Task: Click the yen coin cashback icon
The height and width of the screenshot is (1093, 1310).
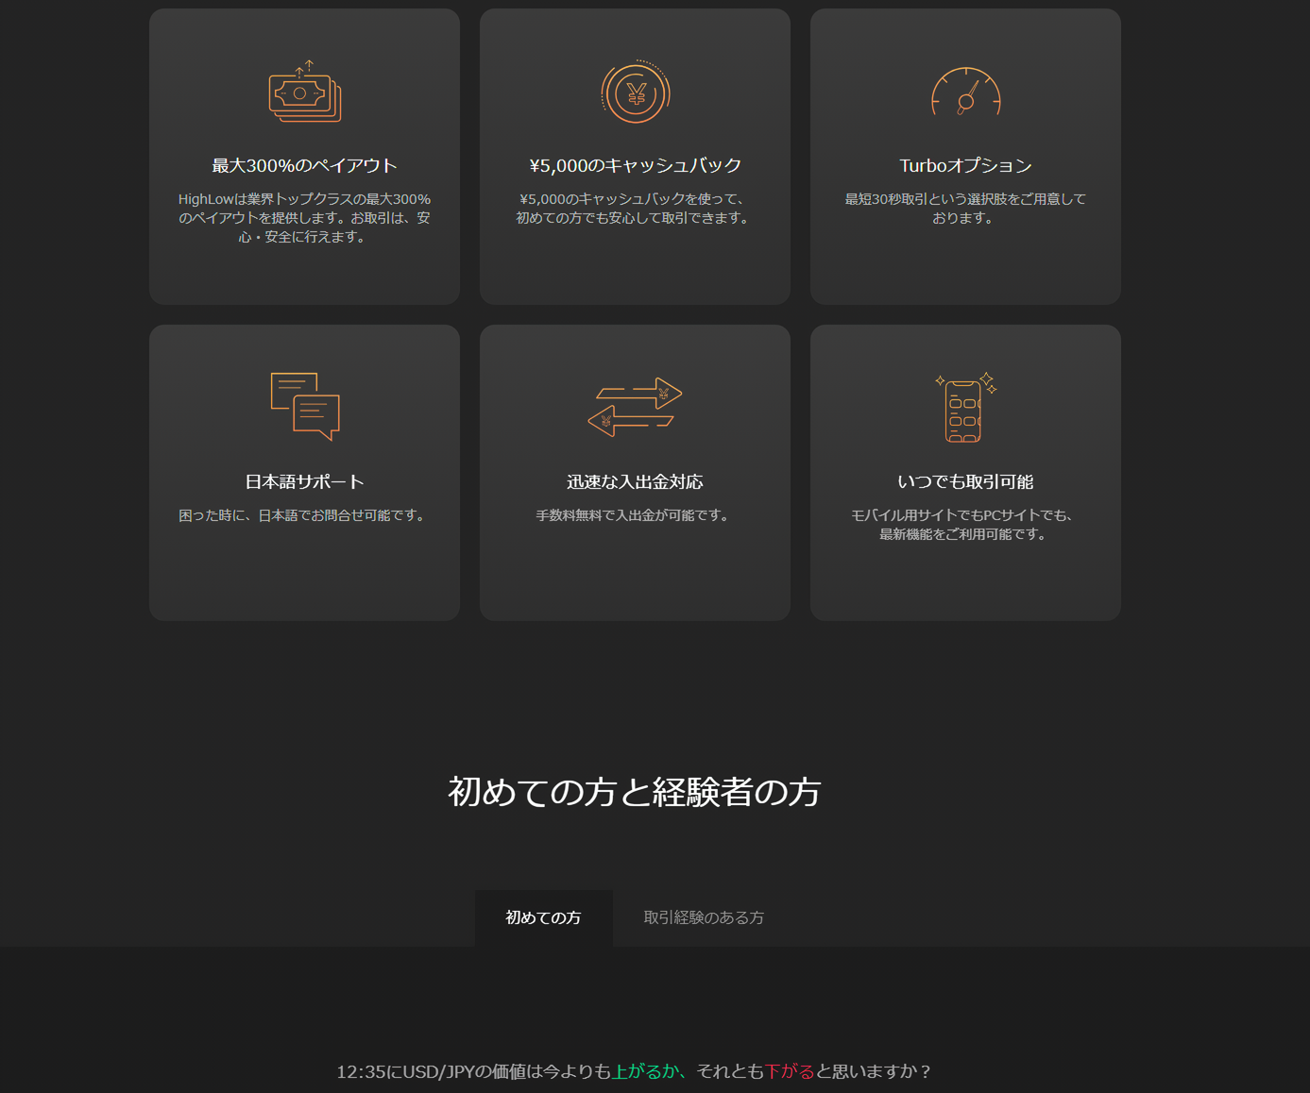Action: [635, 92]
